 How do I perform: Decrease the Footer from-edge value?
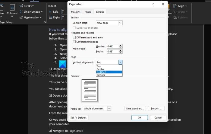click(121, 53)
